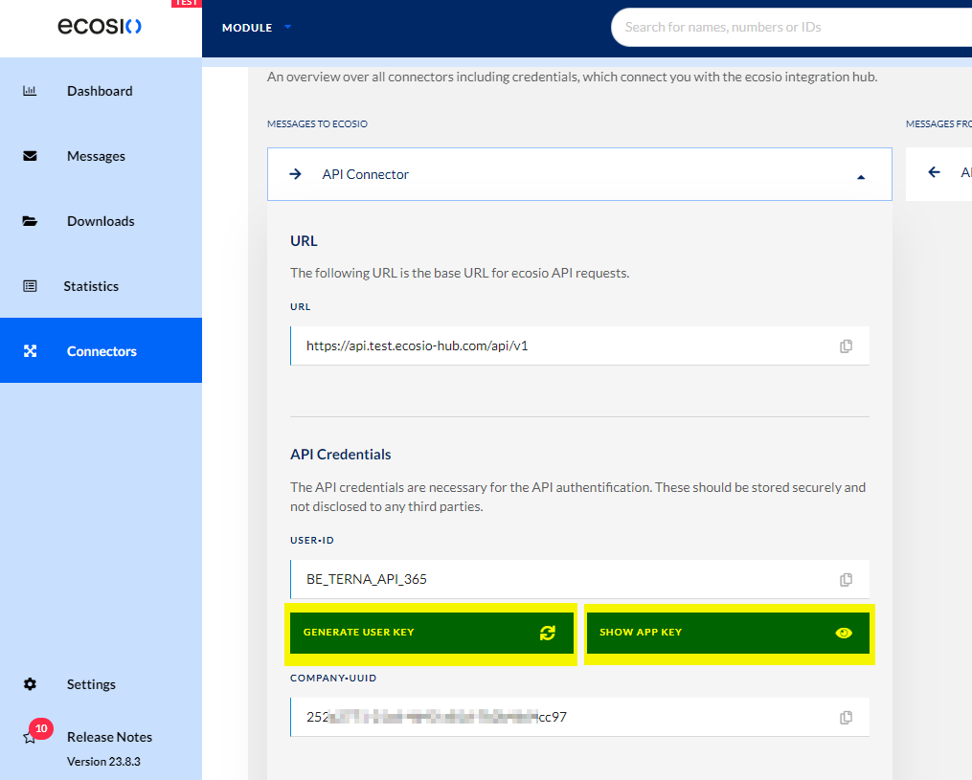Click the Downloads folder icon
This screenshot has width=972, height=780.
pos(30,221)
